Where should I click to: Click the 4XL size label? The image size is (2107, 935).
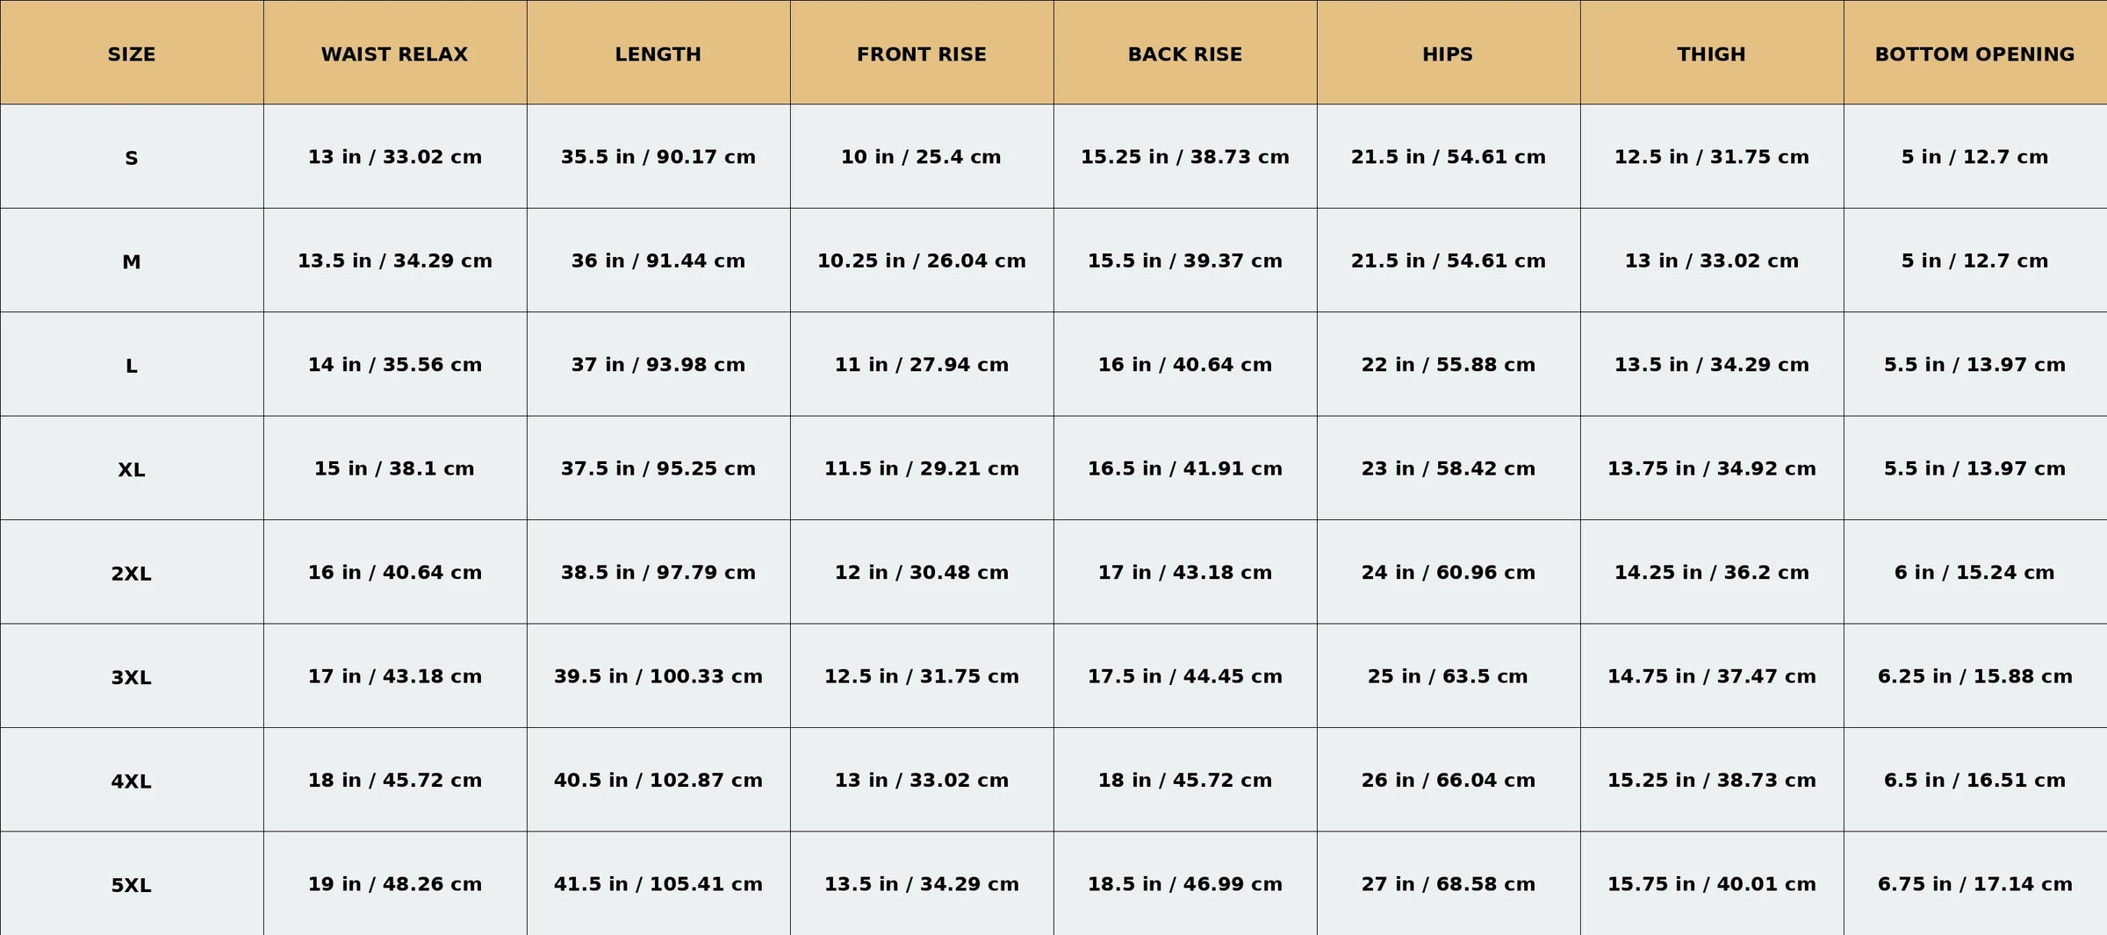pyautogui.click(x=132, y=782)
